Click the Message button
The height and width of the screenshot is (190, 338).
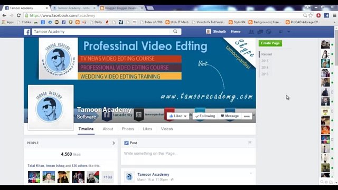(230, 116)
